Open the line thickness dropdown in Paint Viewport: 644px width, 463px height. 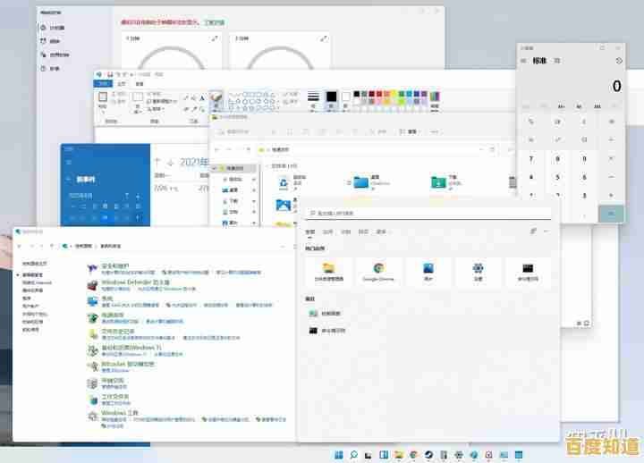click(x=313, y=101)
